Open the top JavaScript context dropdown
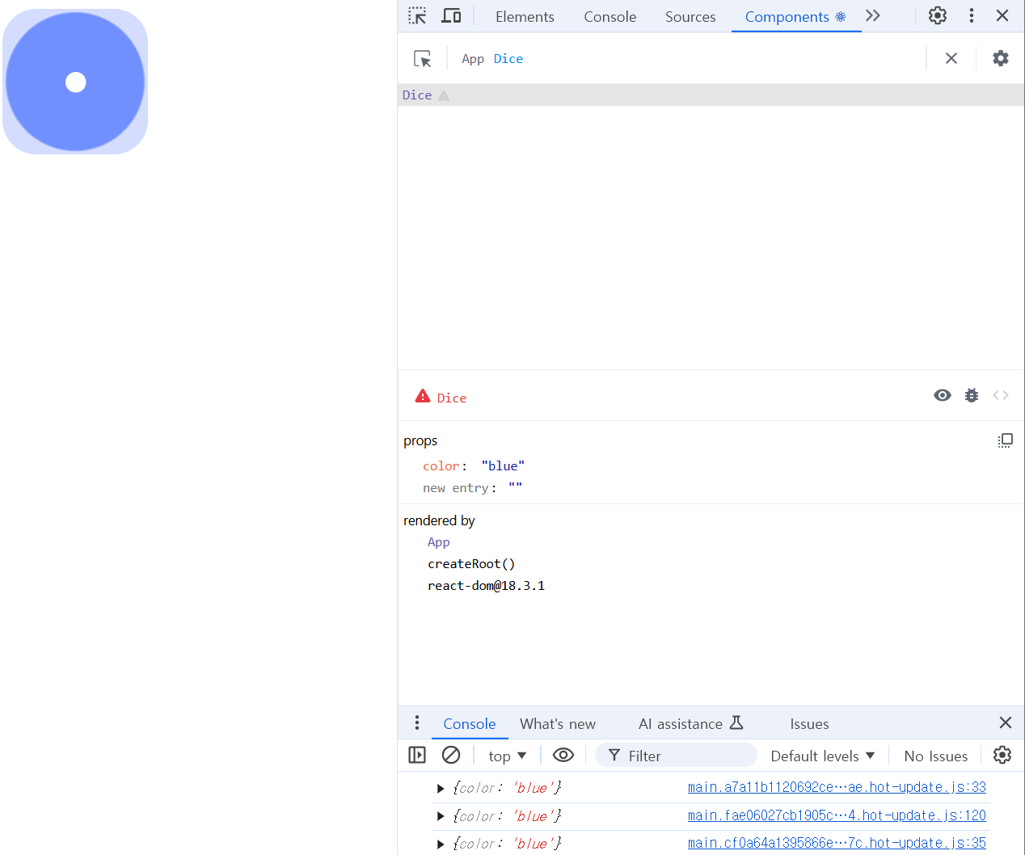The height and width of the screenshot is (855, 1025). pos(507,756)
